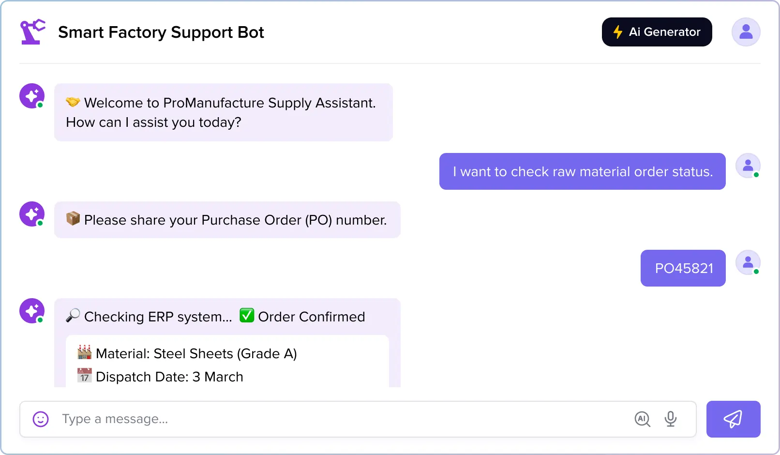Send message with the paper plane button
This screenshot has width=780, height=455.
[733, 419]
